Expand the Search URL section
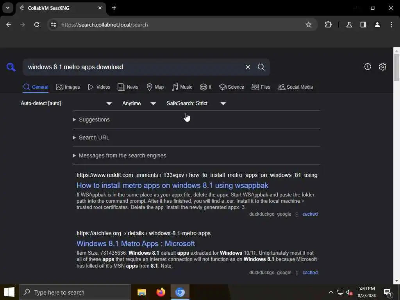The height and width of the screenshot is (300, 400). 91,137
